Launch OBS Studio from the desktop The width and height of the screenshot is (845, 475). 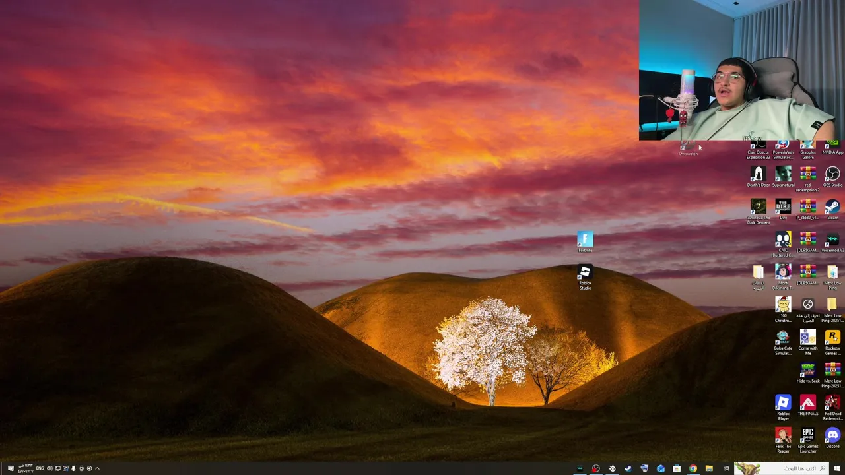832,177
